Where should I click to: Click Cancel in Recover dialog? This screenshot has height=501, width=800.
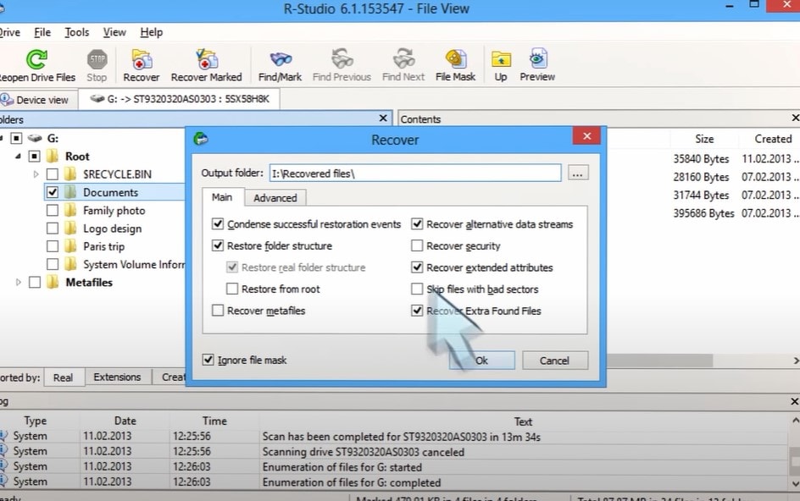[554, 361]
